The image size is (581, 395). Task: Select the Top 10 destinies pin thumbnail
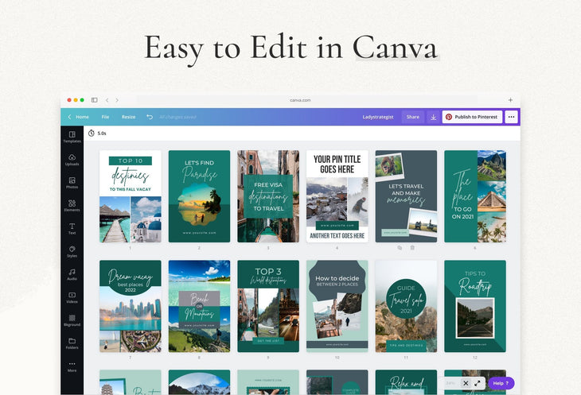point(130,196)
